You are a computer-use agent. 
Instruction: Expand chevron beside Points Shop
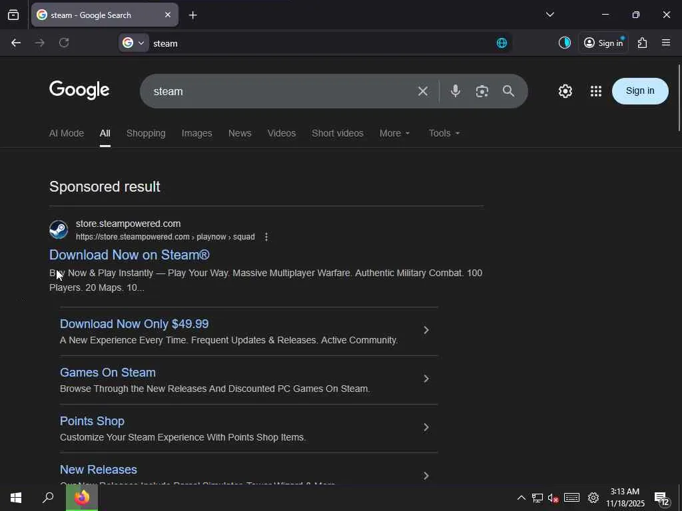tap(426, 428)
